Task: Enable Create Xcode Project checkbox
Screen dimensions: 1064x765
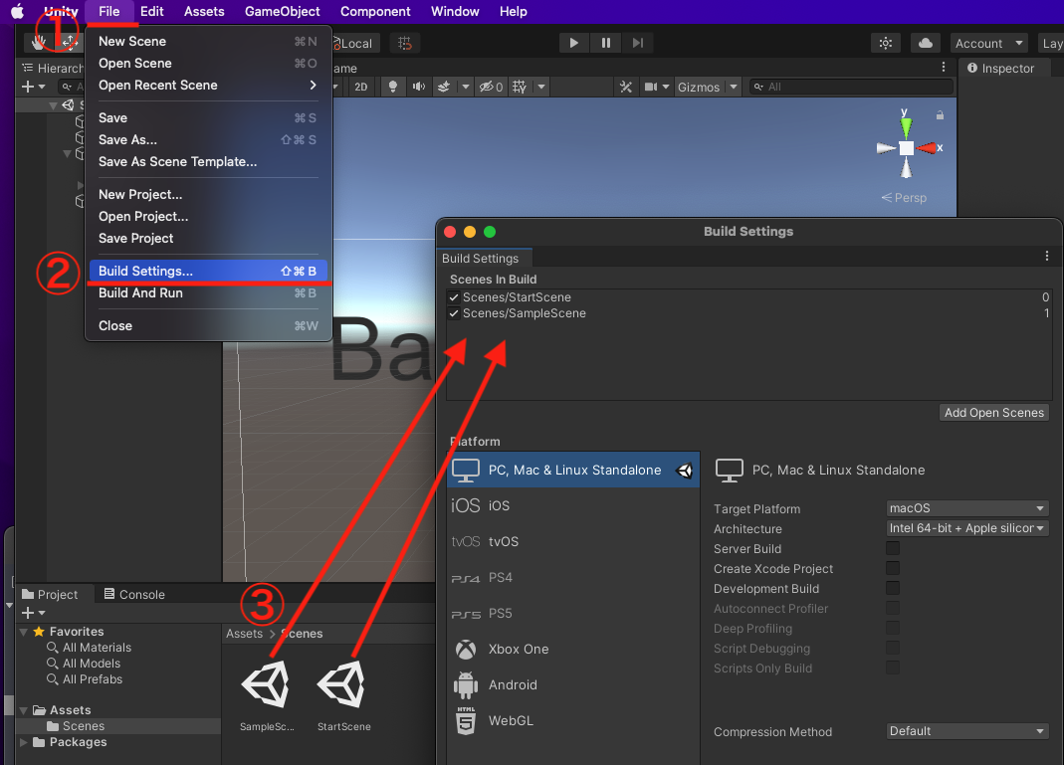Action: coord(893,568)
